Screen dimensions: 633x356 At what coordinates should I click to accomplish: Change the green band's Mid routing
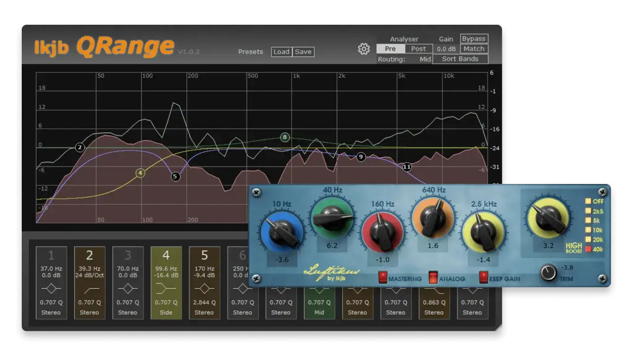point(319,312)
